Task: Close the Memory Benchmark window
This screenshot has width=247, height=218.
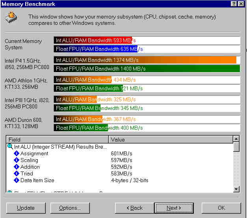Action: coord(241,4)
